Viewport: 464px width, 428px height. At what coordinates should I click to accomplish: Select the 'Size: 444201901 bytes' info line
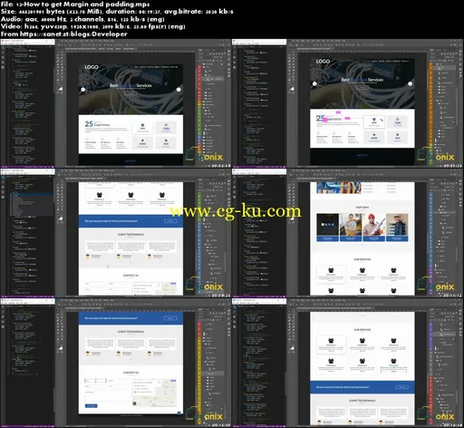[117, 12]
